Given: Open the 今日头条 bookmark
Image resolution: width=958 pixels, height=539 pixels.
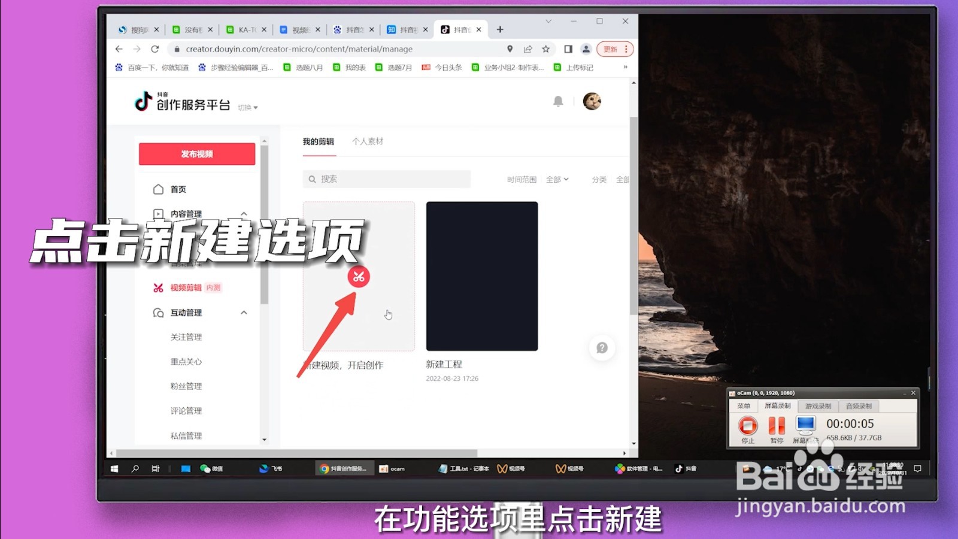Looking at the screenshot, I should click(442, 68).
